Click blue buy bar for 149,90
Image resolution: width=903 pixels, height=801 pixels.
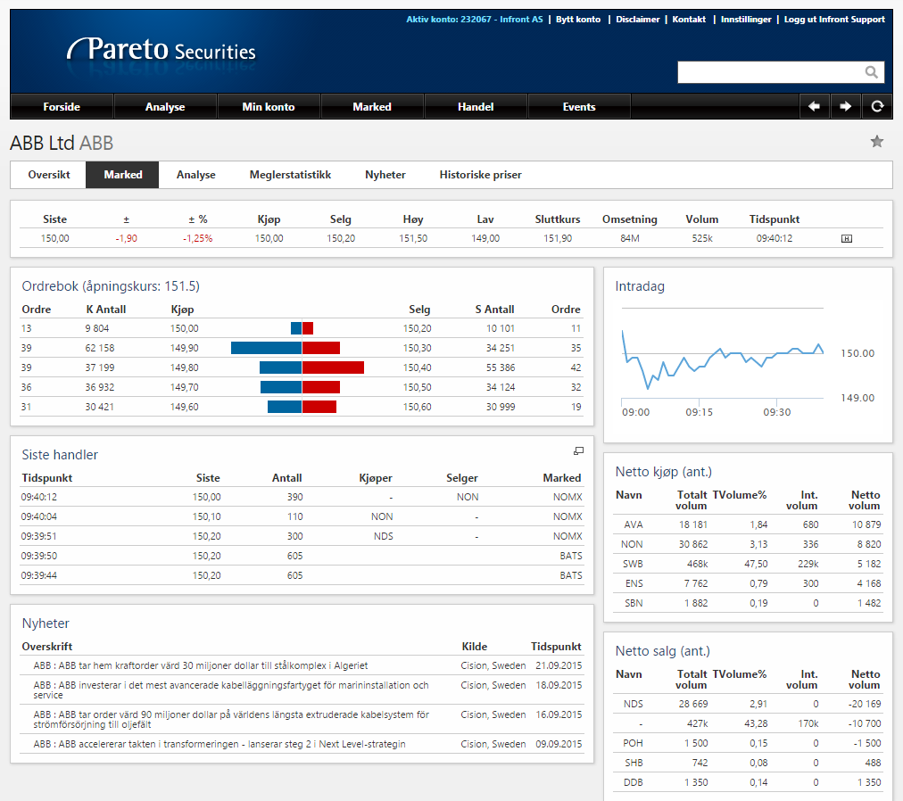266,348
